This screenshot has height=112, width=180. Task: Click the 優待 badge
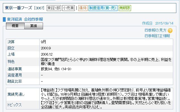[83, 8]
